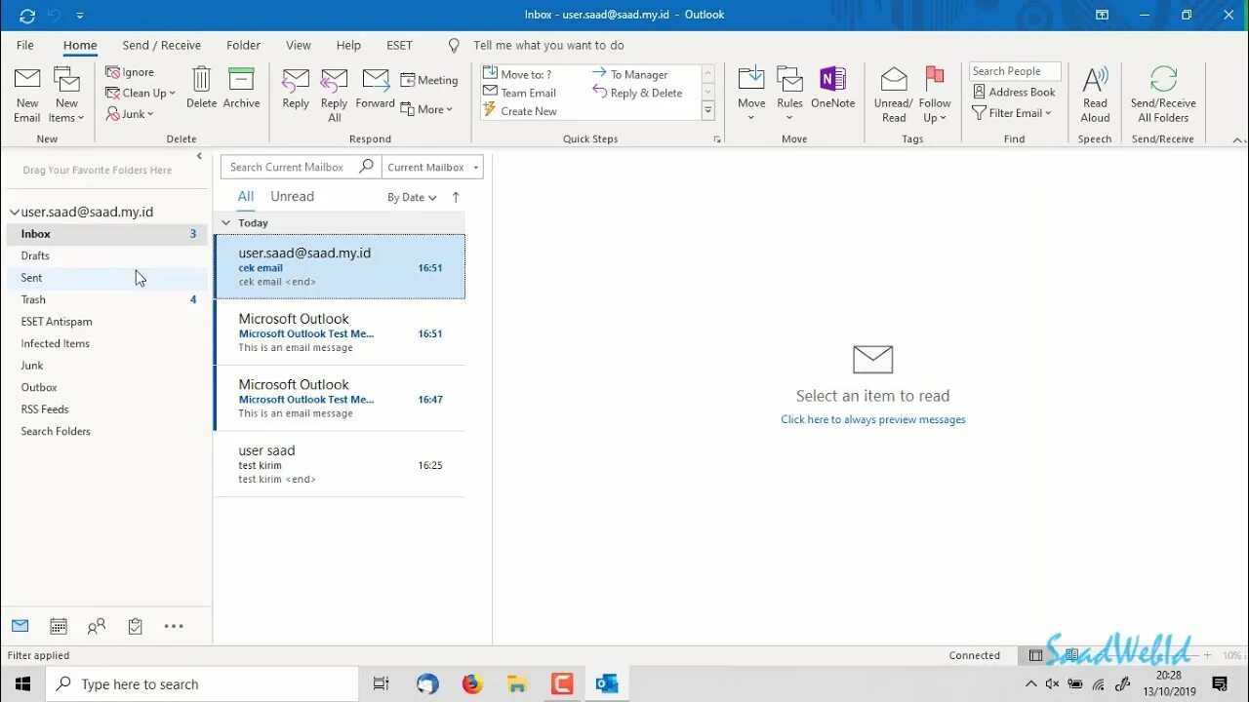Viewport: 1249px width, 702px height.
Task: Open the New Items menu
Action: [x=66, y=96]
